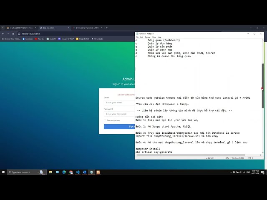
Task: Click the 'Windows (CRLF)' status bar entry
Action: point(237,158)
